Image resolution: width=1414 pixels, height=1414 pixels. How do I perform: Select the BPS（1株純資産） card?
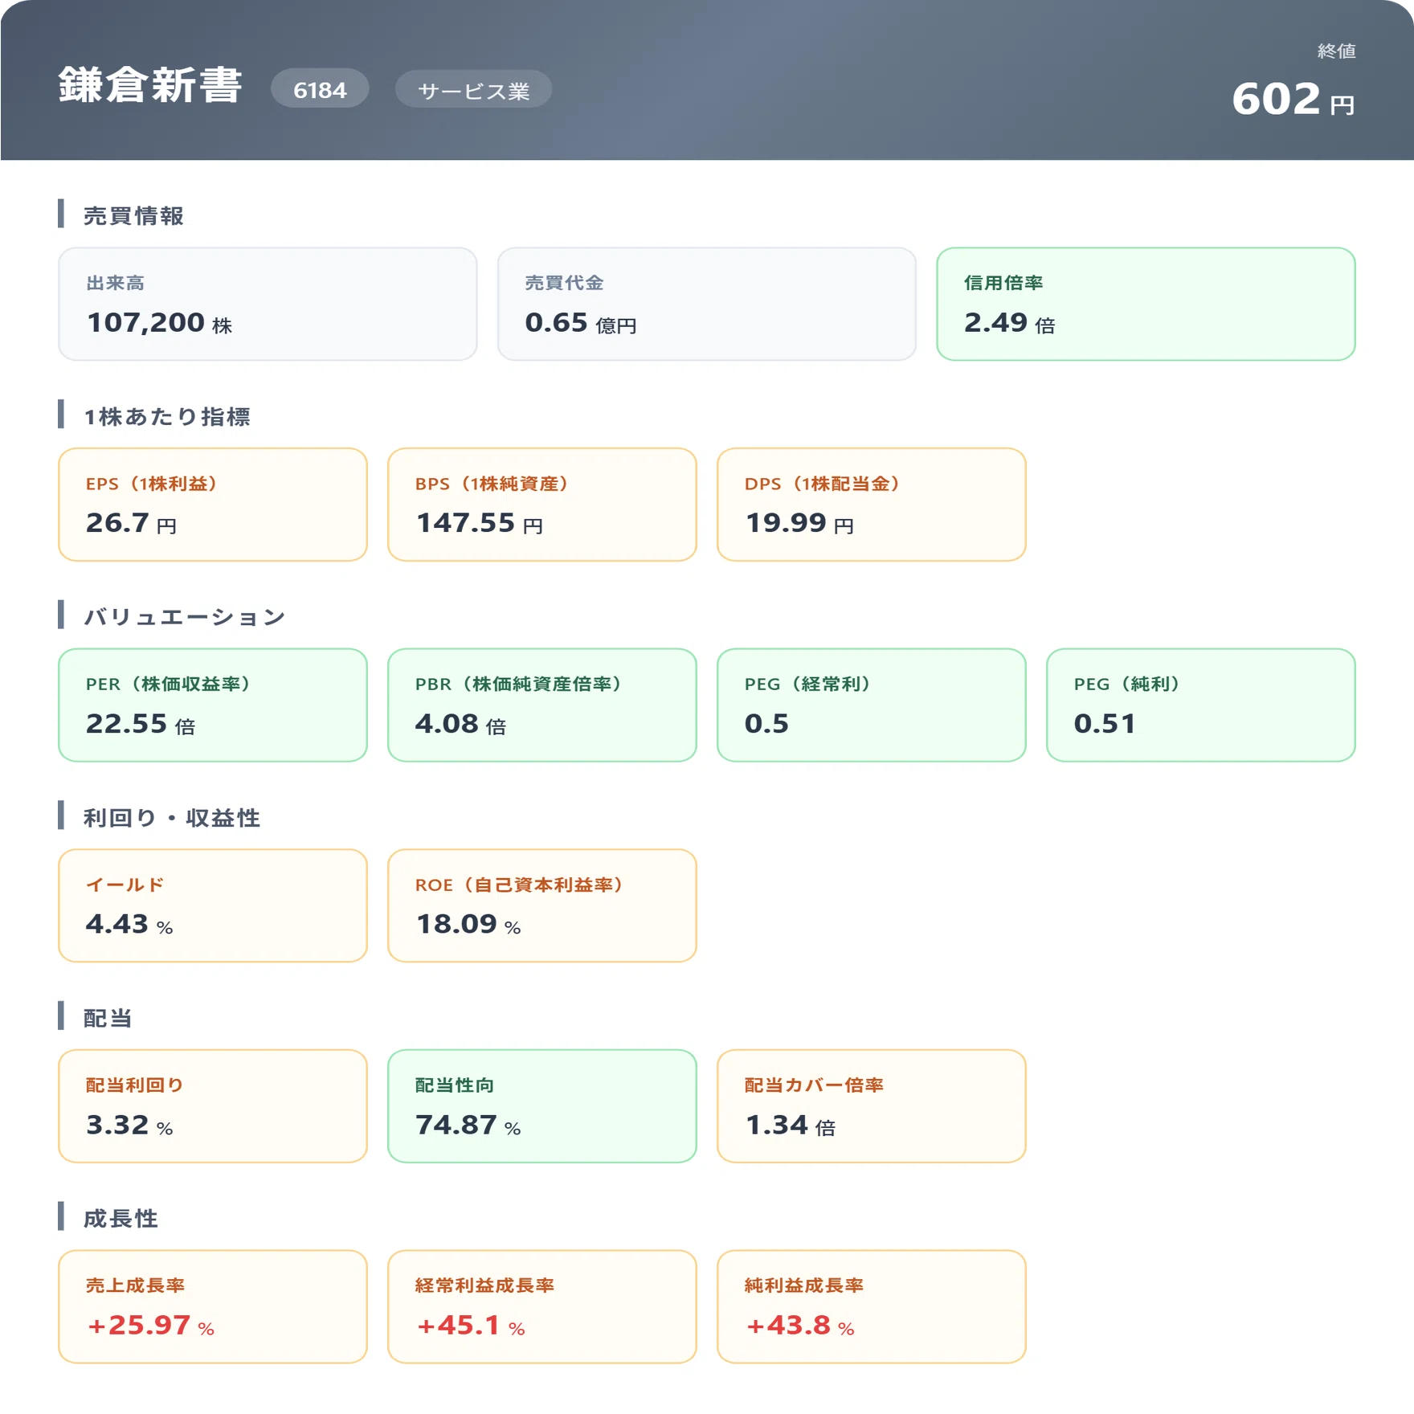[x=542, y=505]
